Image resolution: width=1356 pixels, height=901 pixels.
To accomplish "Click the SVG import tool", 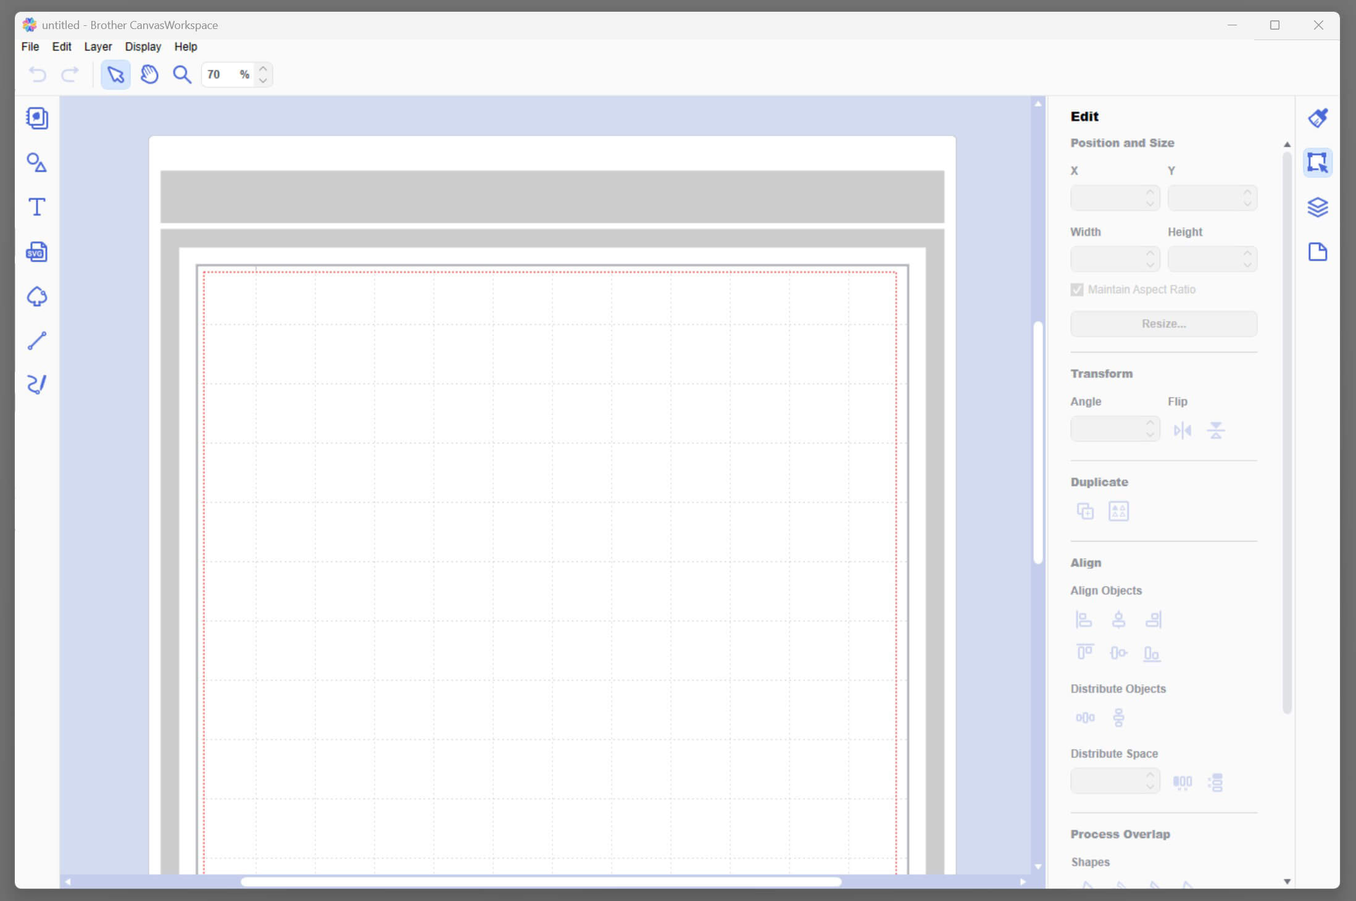I will click(x=36, y=251).
